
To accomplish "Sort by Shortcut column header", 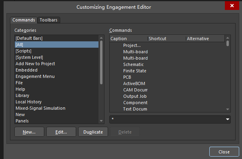I will click(x=167, y=39).
